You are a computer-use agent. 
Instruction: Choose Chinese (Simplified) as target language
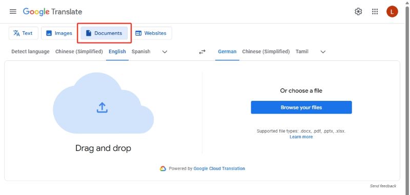click(x=266, y=52)
